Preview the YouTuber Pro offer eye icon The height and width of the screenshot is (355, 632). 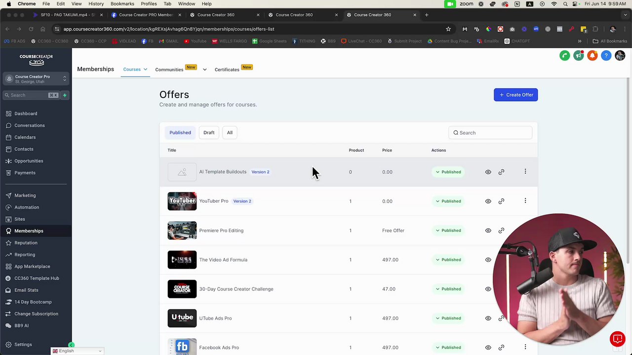click(x=488, y=201)
